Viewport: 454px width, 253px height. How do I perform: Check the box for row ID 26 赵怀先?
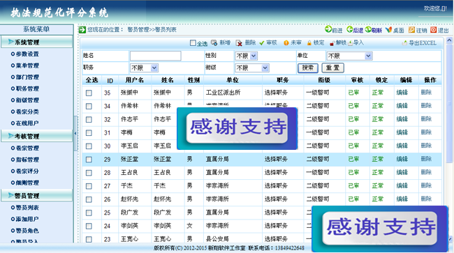89,199
